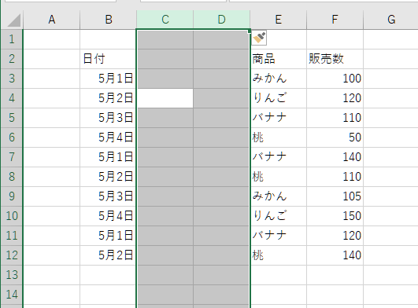Click the Insert Options paintbrush icon
Screen dimensions: 418x308
click(x=259, y=38)
